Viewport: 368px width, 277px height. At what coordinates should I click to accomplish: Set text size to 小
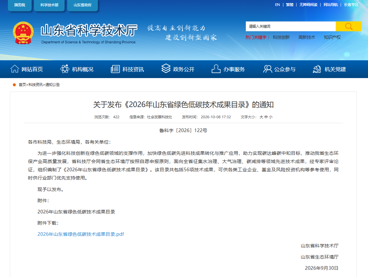pyautogui.click(x=270, y=117)
